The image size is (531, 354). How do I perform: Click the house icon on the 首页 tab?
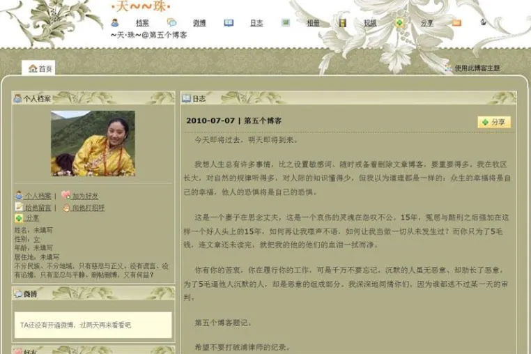(33, 68)
